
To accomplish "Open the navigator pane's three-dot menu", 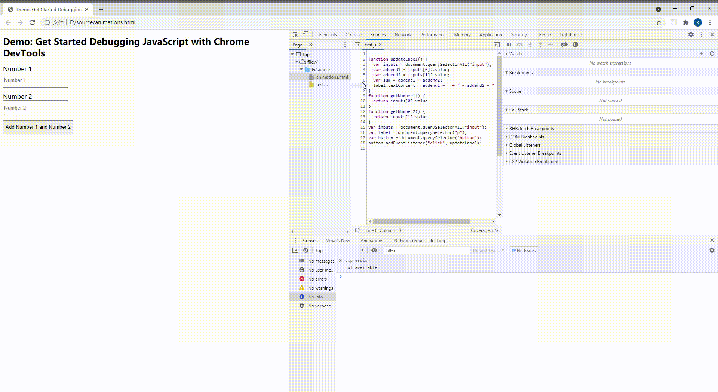I will (345, 45).
